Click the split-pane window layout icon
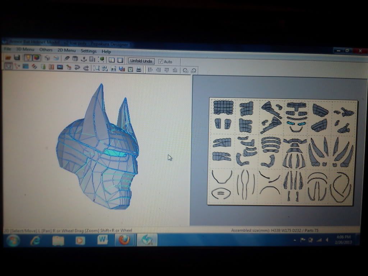 coord(112,60)
